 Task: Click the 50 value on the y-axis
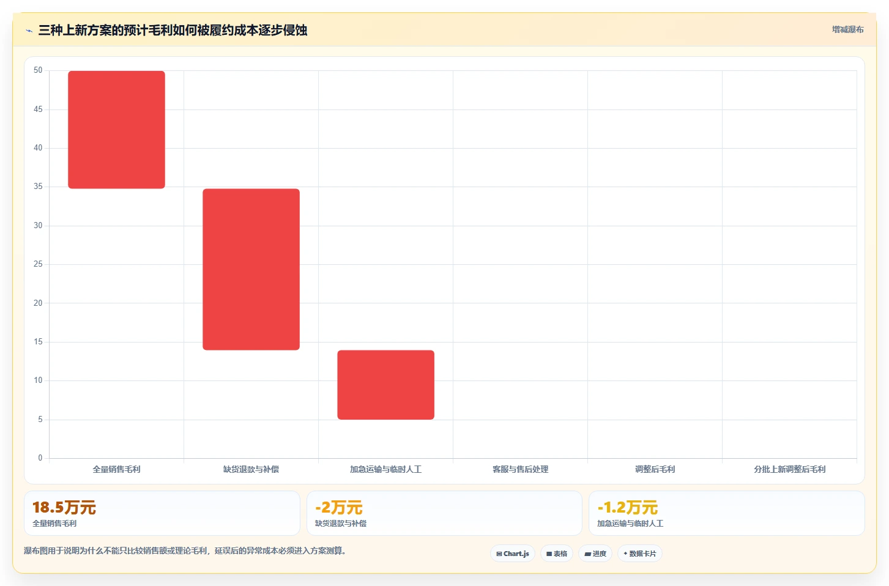pyautogui.click(x=38, y=70)
